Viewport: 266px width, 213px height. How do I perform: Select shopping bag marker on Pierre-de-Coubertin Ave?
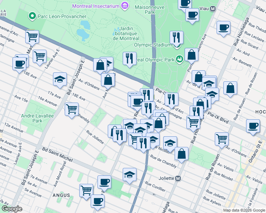[192, 54]
